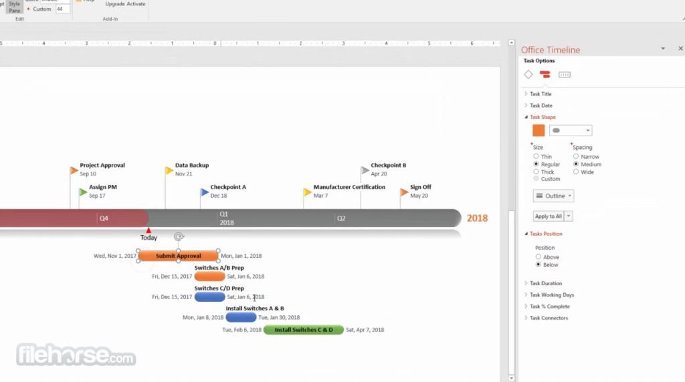Click the 2018 end-year label

coord(477,218)
